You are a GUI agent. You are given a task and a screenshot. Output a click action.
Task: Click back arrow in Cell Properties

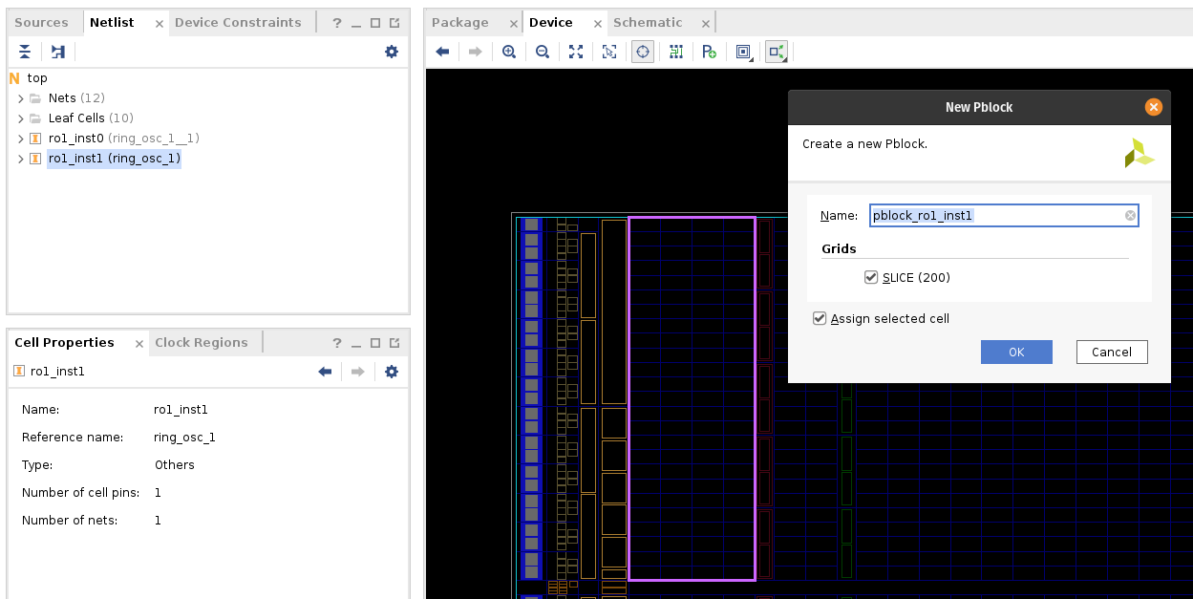pos(325,372)
